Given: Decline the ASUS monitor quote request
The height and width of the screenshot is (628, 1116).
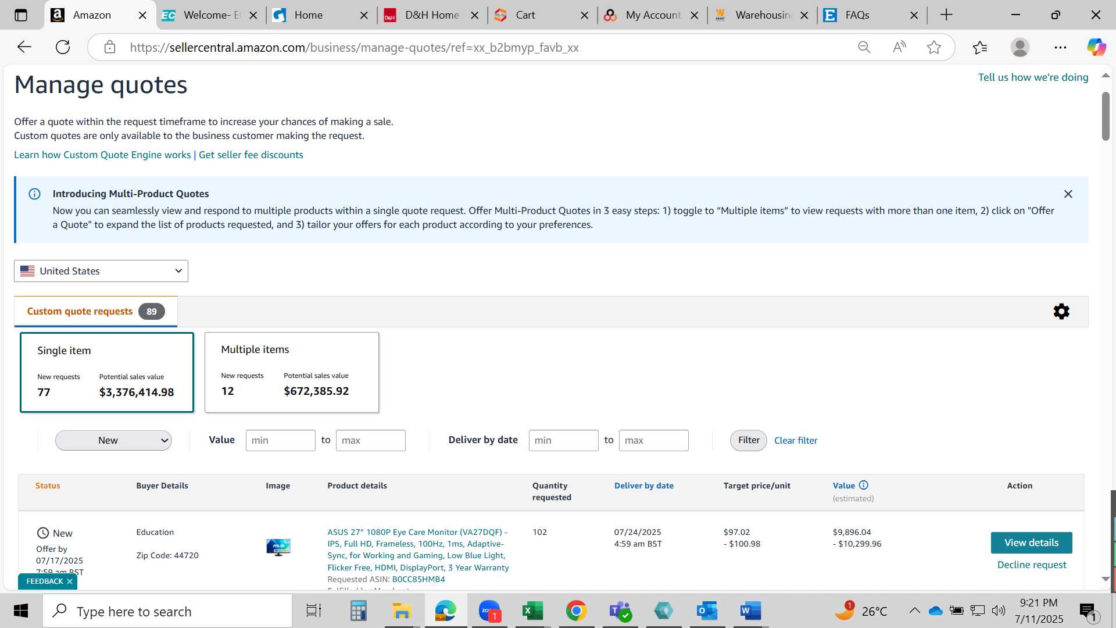Looking at the screenshot, I should pyautogui.click(x=1032, y=565).
